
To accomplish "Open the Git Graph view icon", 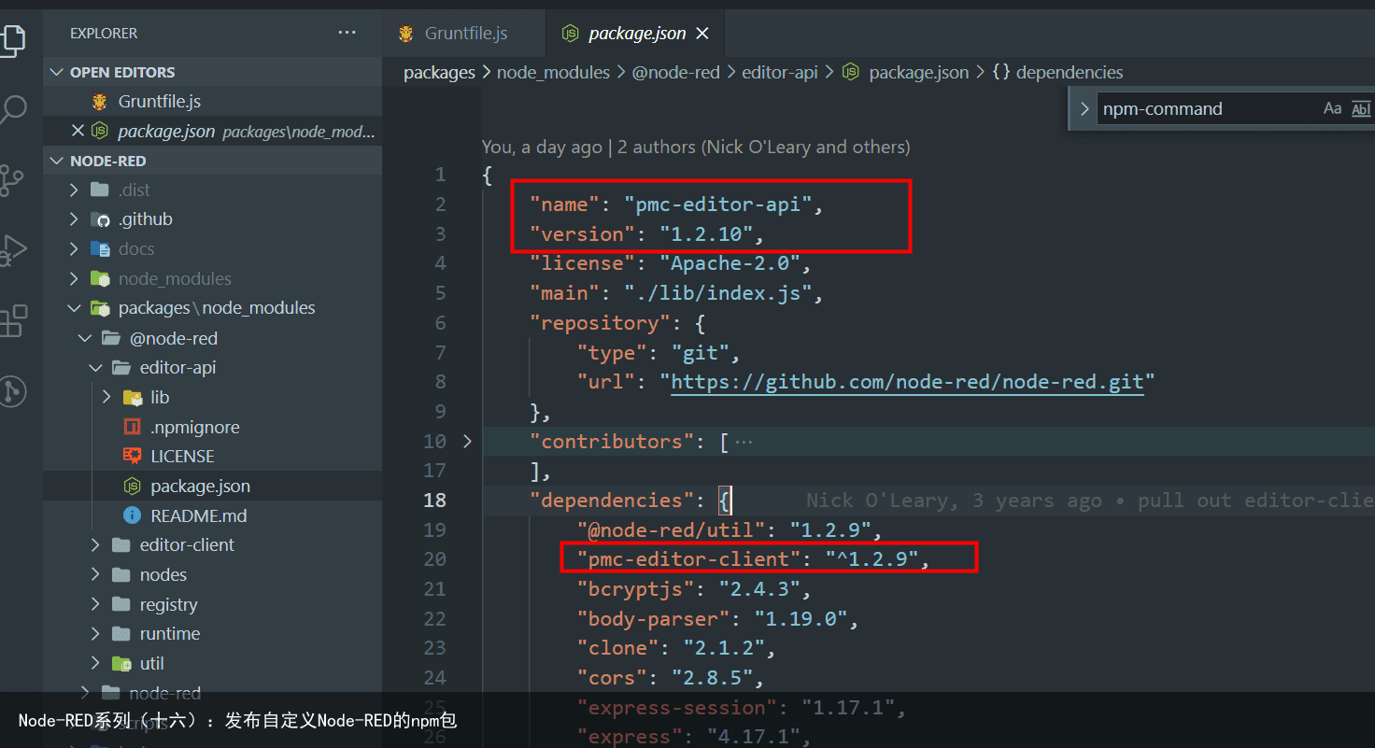I will (x=12, y=391).
